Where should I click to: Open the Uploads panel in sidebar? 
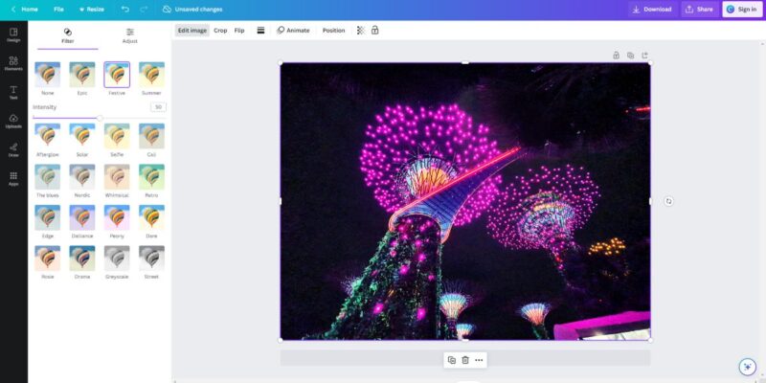(x=13, y=122)
